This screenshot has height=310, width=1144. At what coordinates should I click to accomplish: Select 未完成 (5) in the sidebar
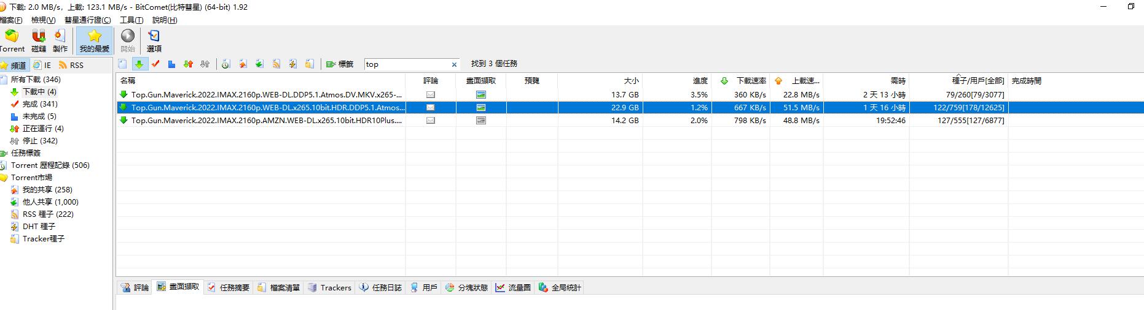[x=39, y=116]
